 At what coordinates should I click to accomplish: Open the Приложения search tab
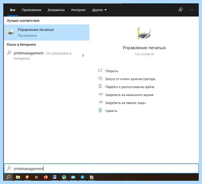pyautogui.click(x=31, y=10)
